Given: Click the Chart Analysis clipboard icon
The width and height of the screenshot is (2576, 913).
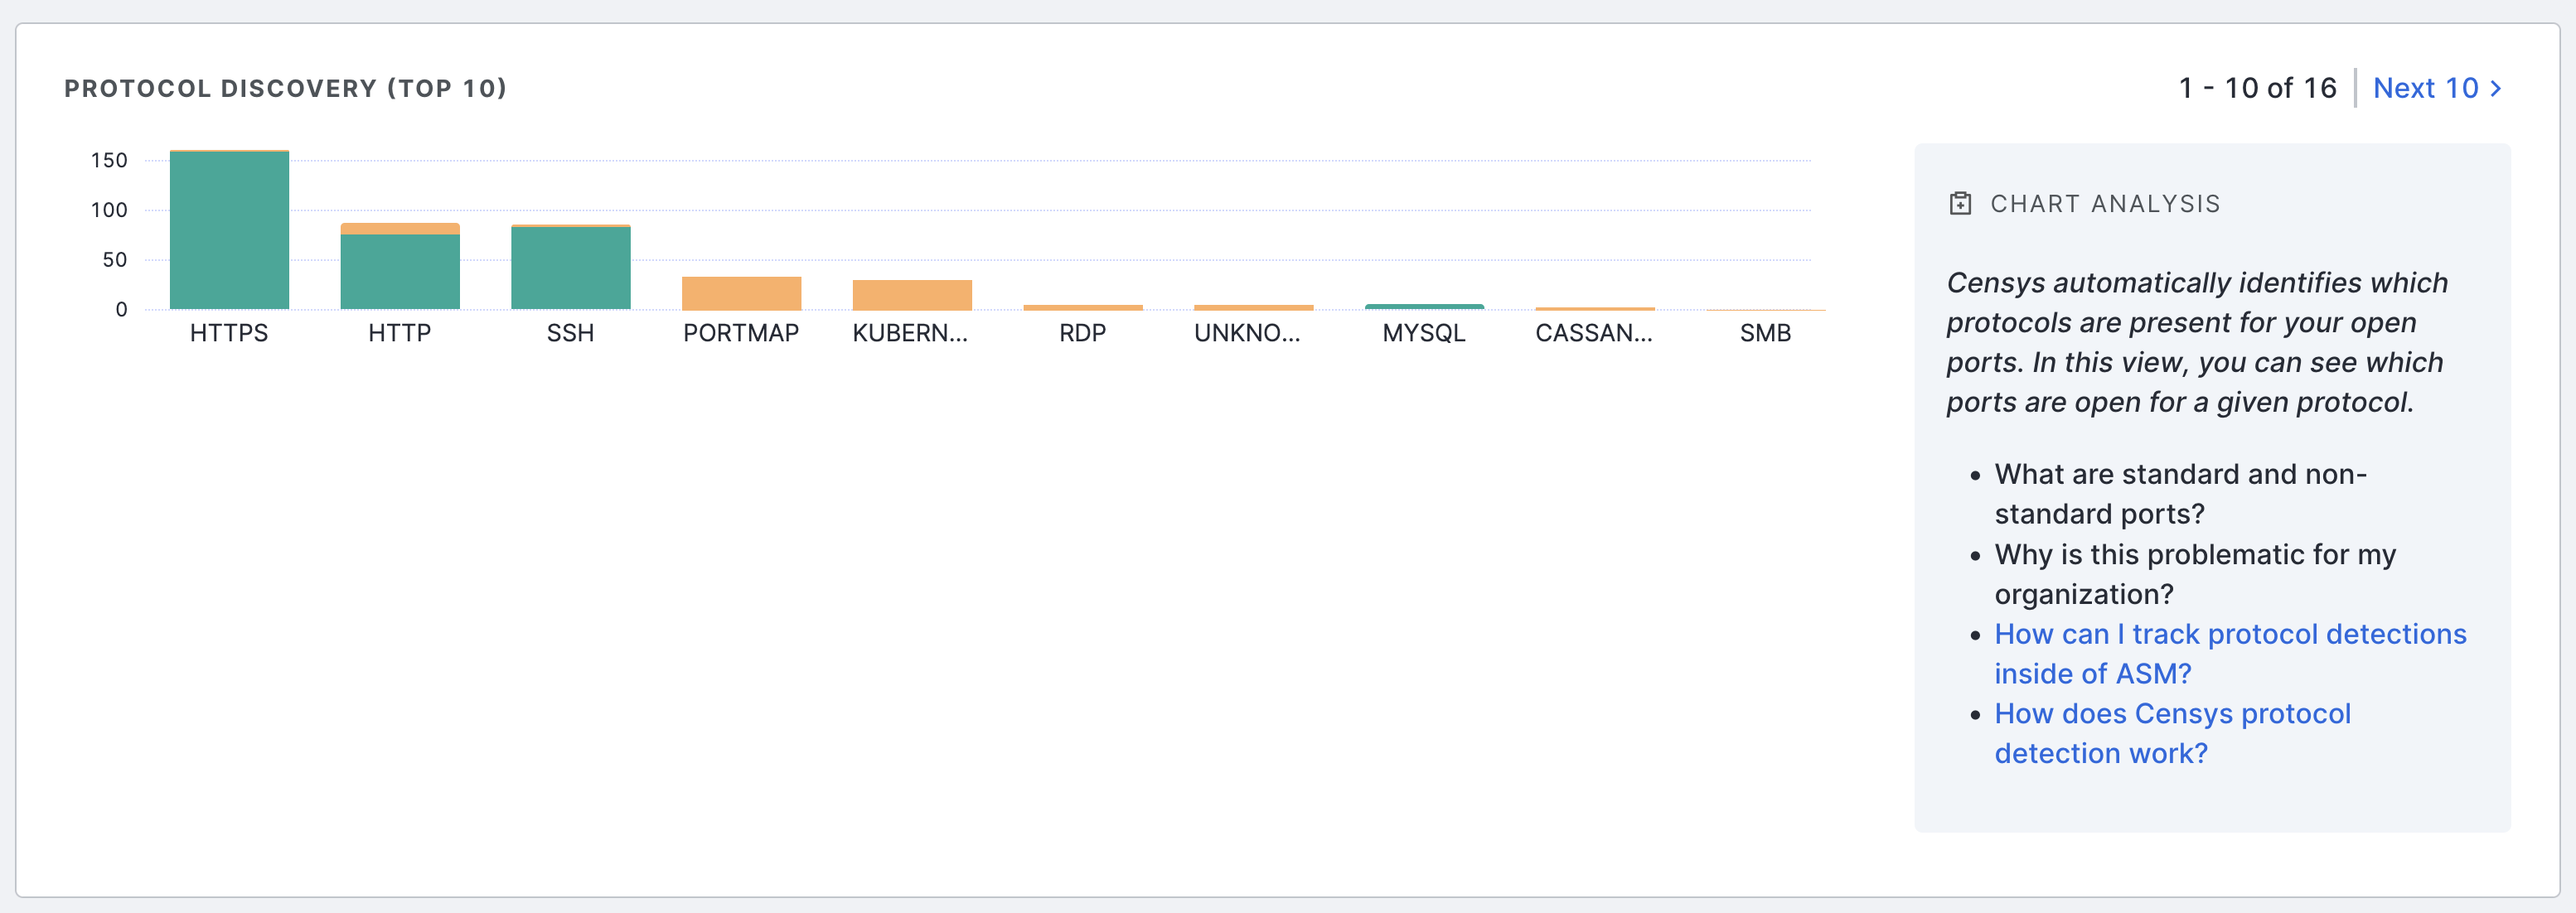Looking at the screenshot, I should [x=1960, y=204].
